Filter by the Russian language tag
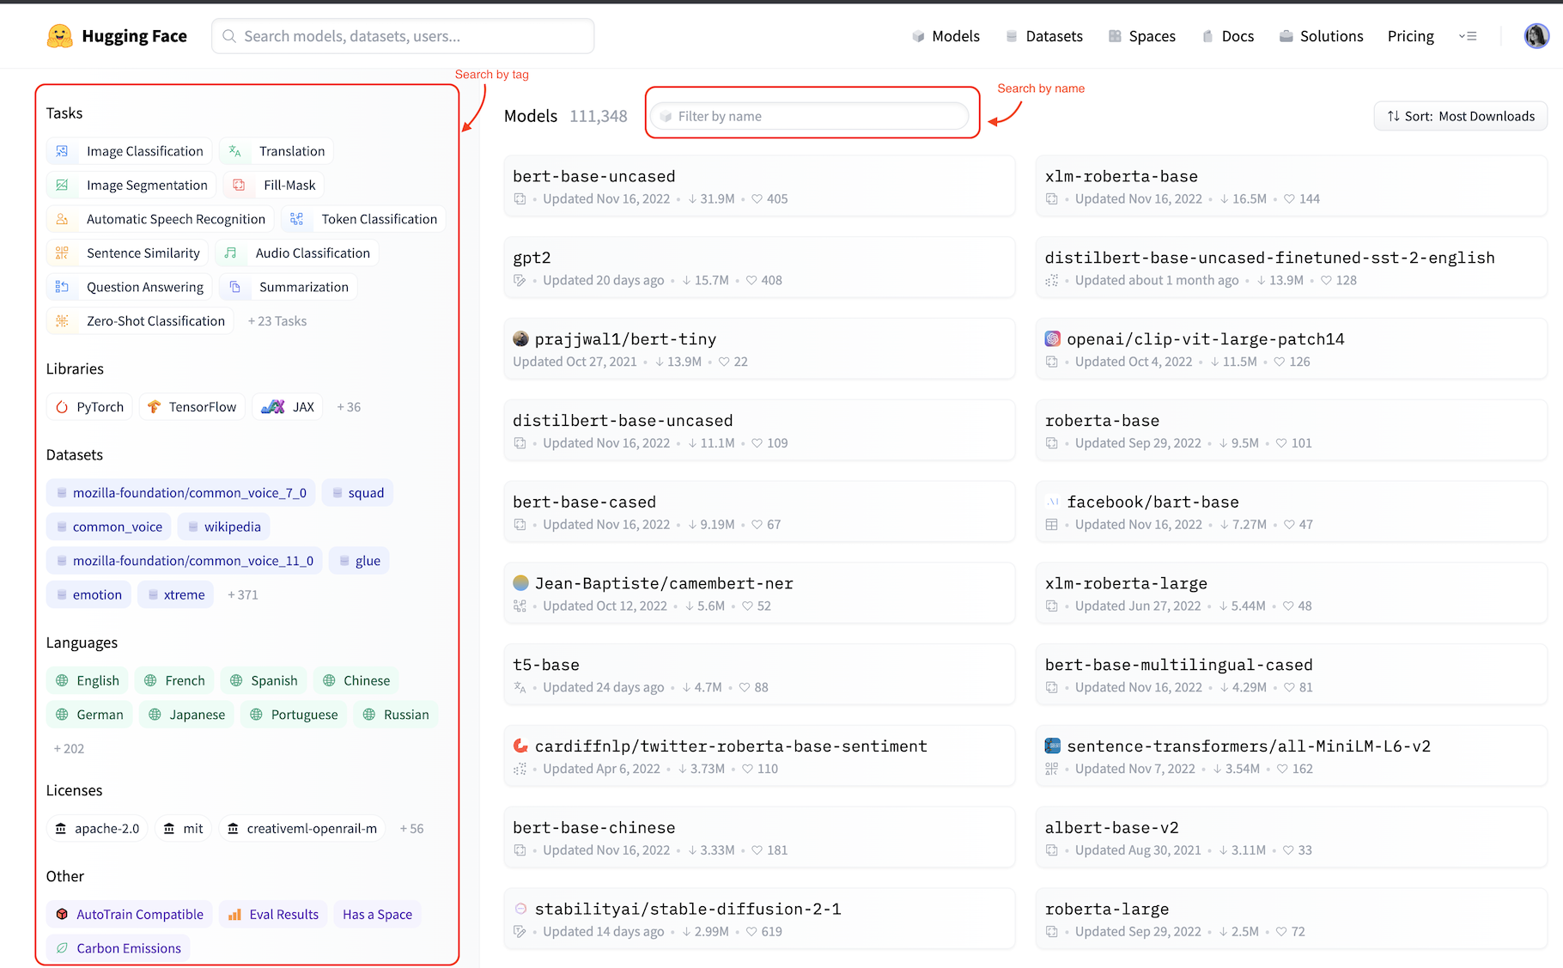 point(396,714)
